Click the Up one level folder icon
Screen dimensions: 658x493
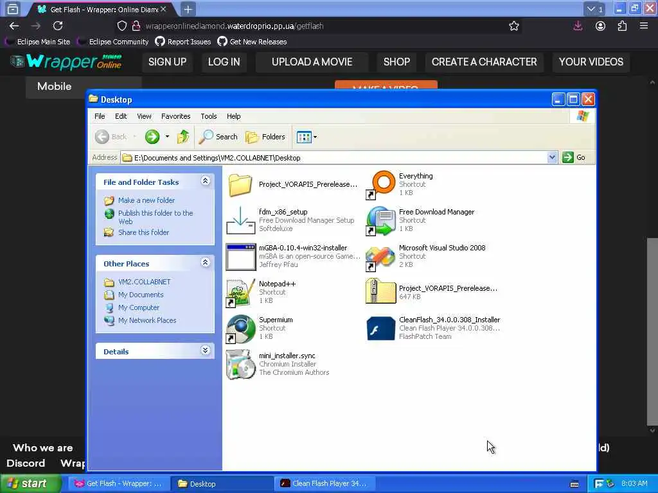(183, 137)
